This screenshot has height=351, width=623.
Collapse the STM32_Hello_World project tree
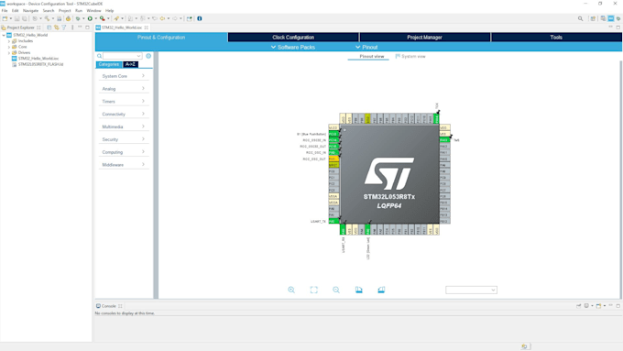pyautogui.click(x=4, y=35)
